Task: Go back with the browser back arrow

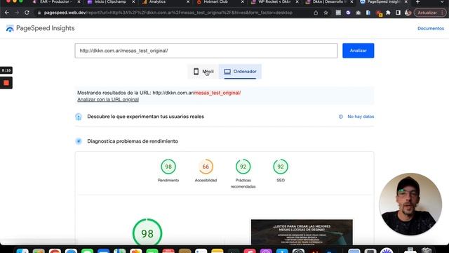Action: tap(7, 13)
